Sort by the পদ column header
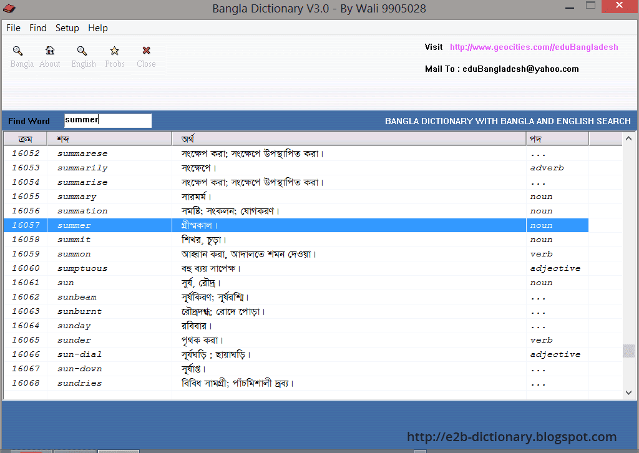The image size is (639, 453). (x=557, y=139)
